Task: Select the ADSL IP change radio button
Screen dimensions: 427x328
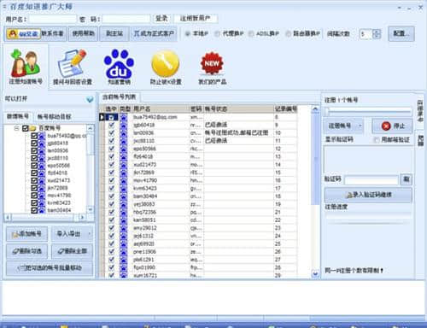Action: [x=251, y=34]
